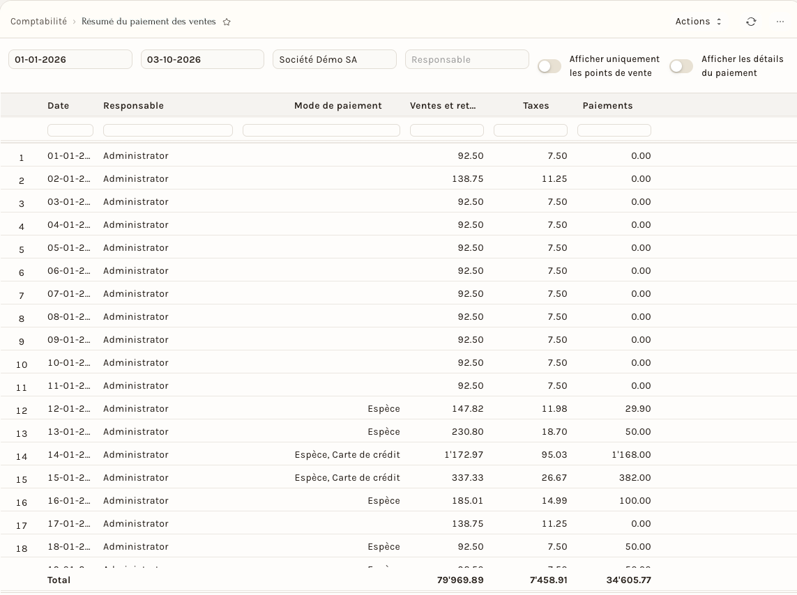
Task: Click the Paiements column filter box
Action: (x=614, y=130)
